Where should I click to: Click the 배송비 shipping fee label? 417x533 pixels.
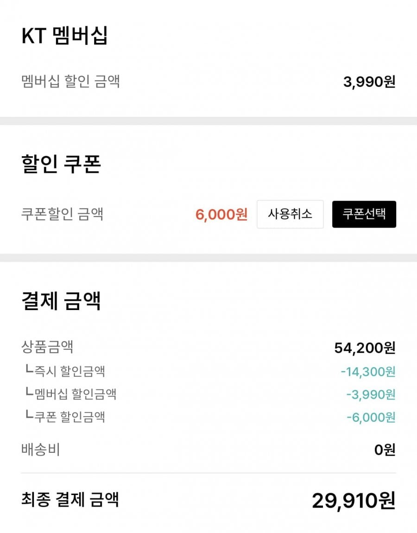point(41,450)
